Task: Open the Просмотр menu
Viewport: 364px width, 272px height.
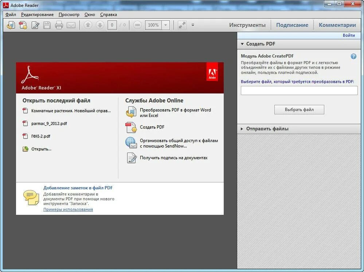Action: pyautogui.click(x=69, y=15)
